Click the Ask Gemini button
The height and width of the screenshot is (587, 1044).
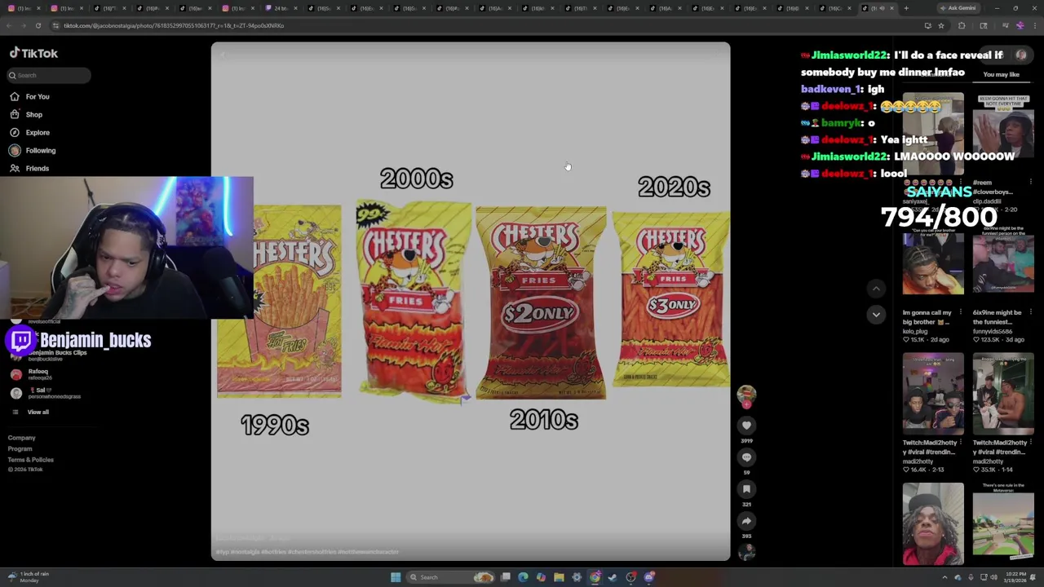point(957,8)
